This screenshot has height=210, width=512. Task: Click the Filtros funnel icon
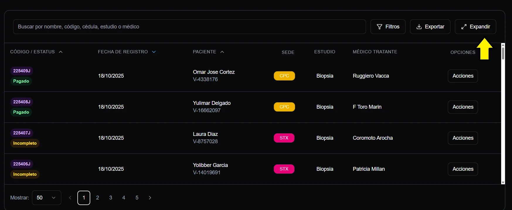[x=379, y=27]
